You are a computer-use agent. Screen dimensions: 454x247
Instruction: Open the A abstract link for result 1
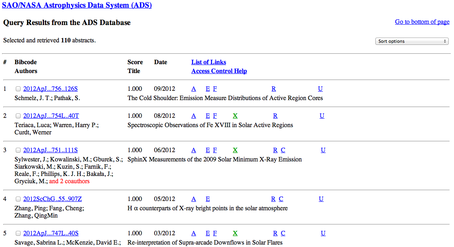point(194,89)
